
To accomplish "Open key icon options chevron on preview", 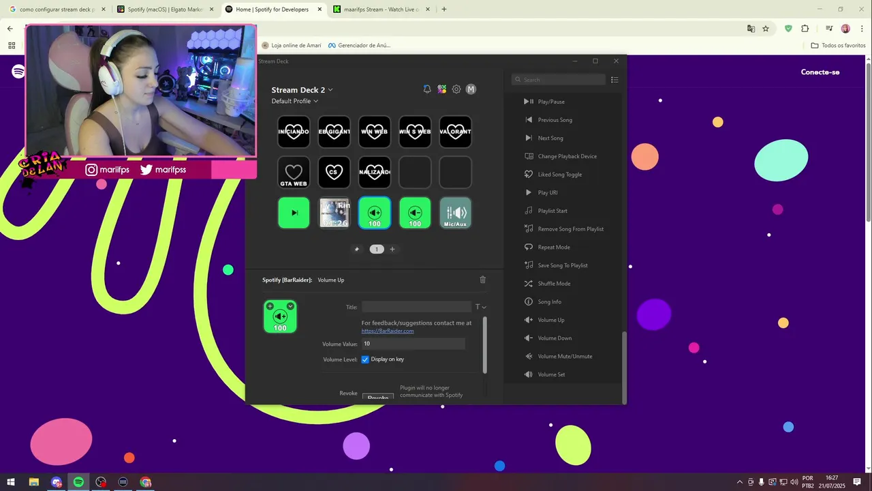I will [290, 306].
